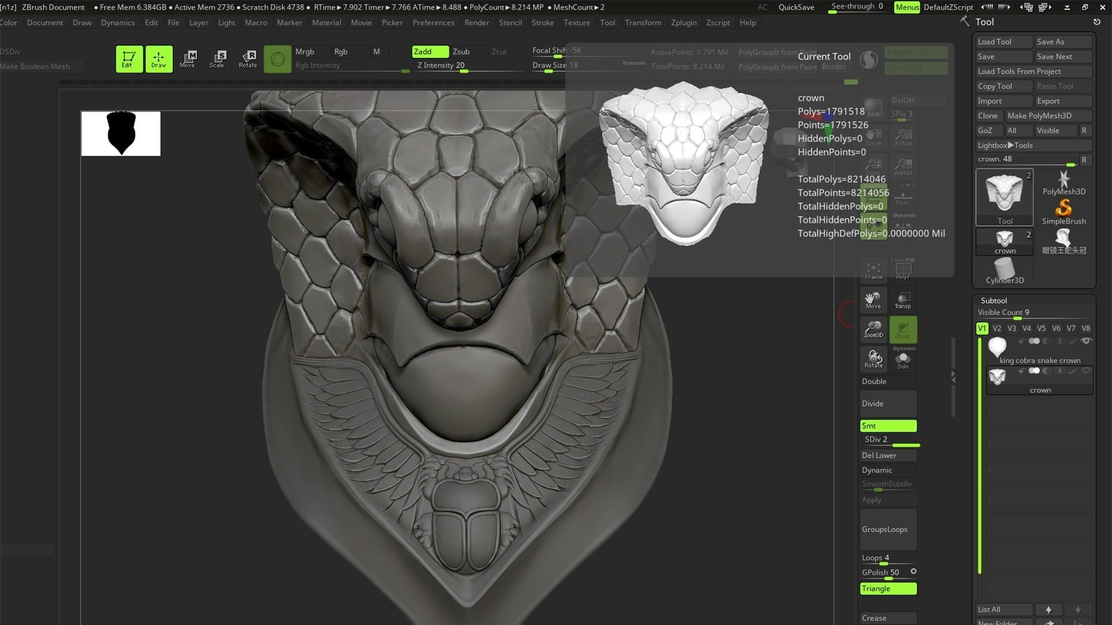Toggle Zadd sculpt mode

[430, 52]
